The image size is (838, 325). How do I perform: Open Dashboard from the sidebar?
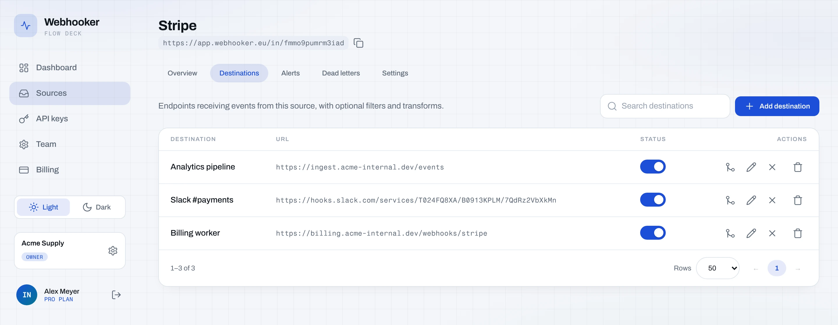70,67
